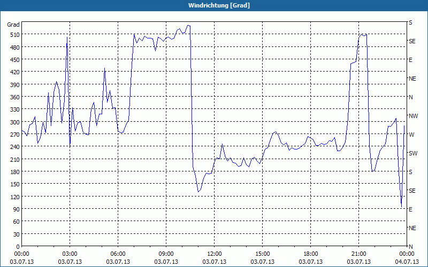Click the chart title 'Windrichtung [Grad]'
428x267 pixels.
pos(219,5)
